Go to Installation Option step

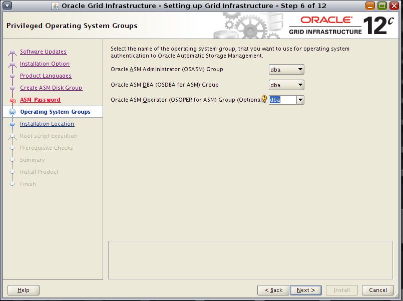coord(45,64)
